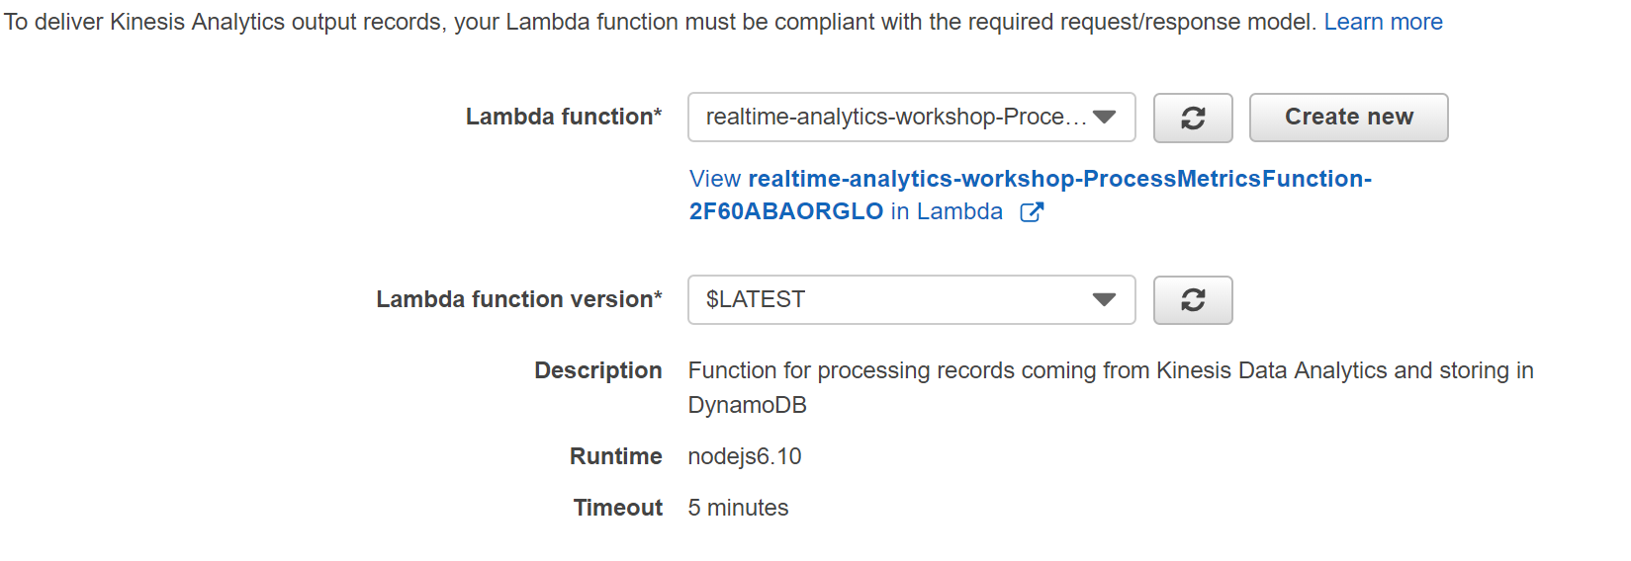Screen dimensions: 1631x561
Task: Click the Lambda function* field label
Action: tap(564, 117)
